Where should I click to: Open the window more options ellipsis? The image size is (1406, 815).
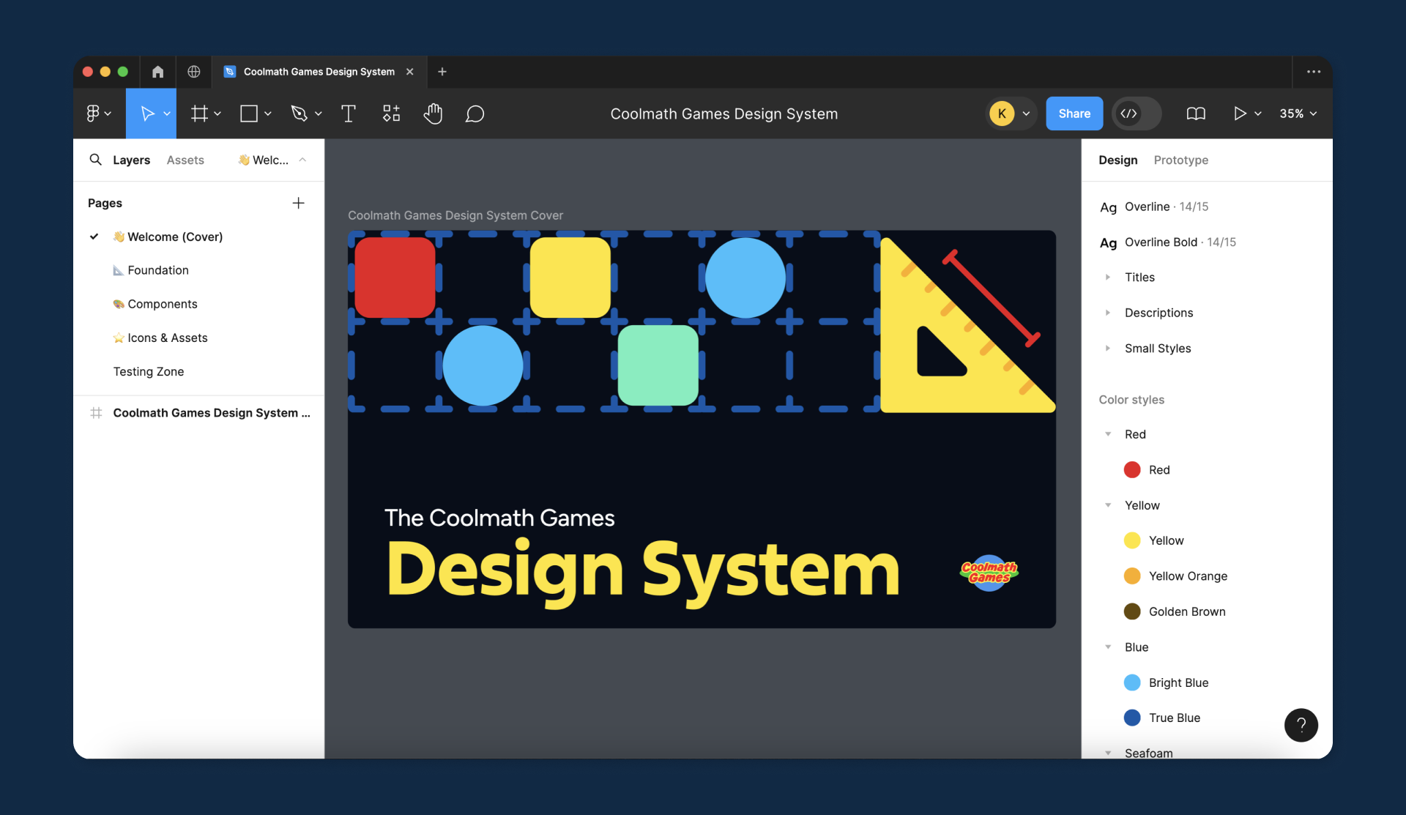coord(1314,72)
